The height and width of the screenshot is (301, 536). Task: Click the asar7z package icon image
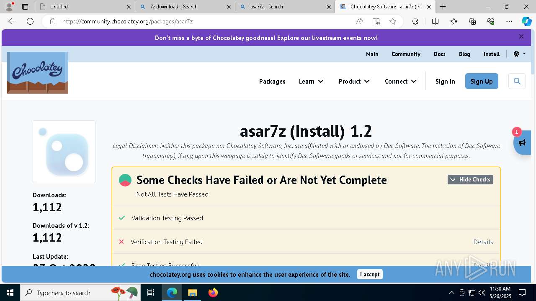click(64, 152)
